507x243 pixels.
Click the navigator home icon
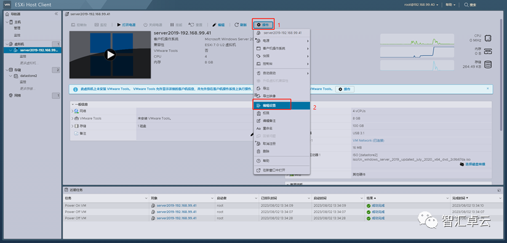point(8,14)
